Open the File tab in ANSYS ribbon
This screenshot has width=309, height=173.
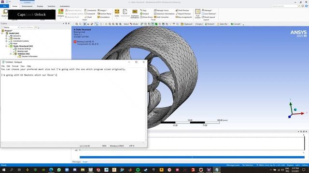click(x=4, y=6)
